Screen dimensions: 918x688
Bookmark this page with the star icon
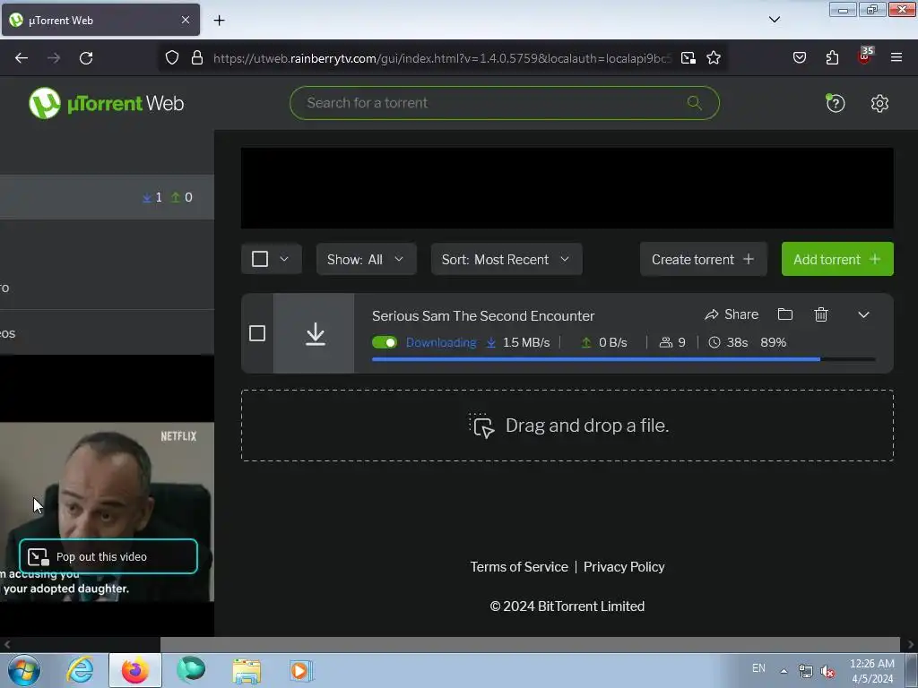(x=713, y=58)
